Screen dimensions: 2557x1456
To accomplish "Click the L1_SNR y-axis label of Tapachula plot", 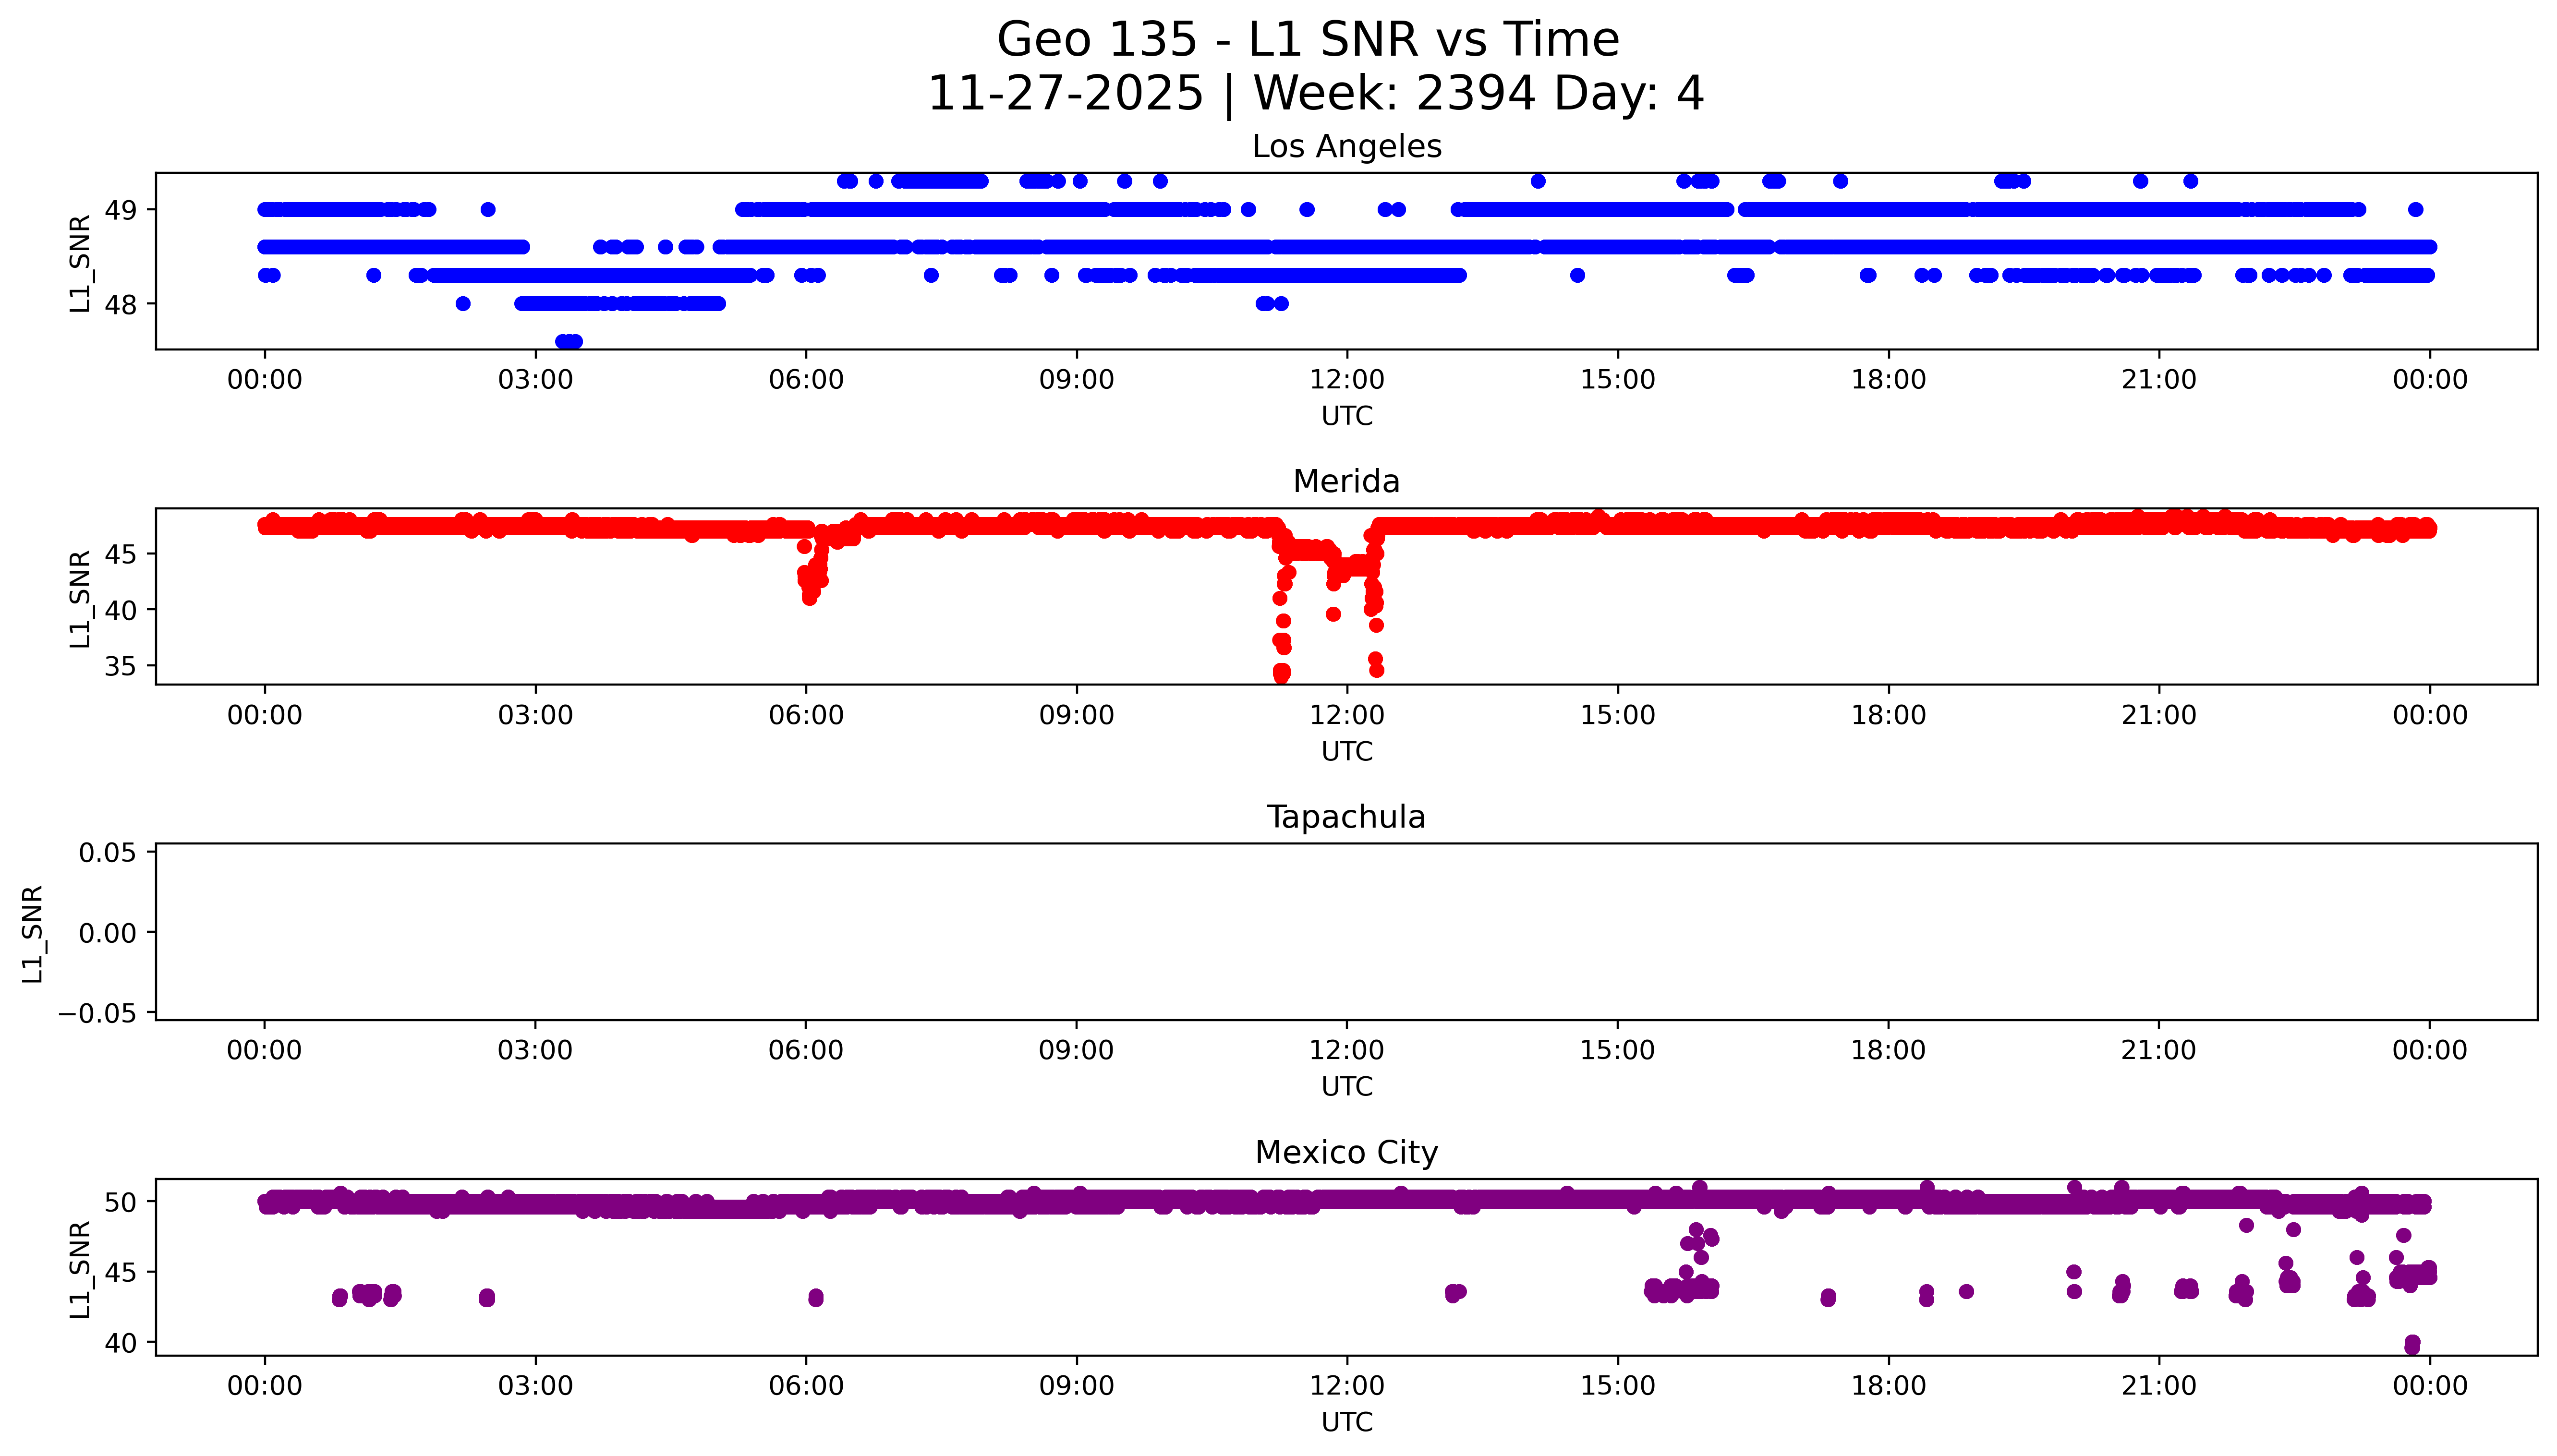I will coord(33,933).
